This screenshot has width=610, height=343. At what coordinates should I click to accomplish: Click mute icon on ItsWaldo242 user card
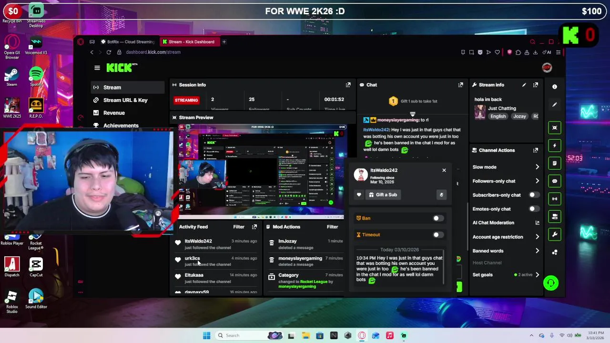441,194
